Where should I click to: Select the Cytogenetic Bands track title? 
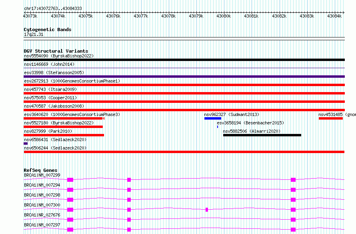click(x=48, y=29)
